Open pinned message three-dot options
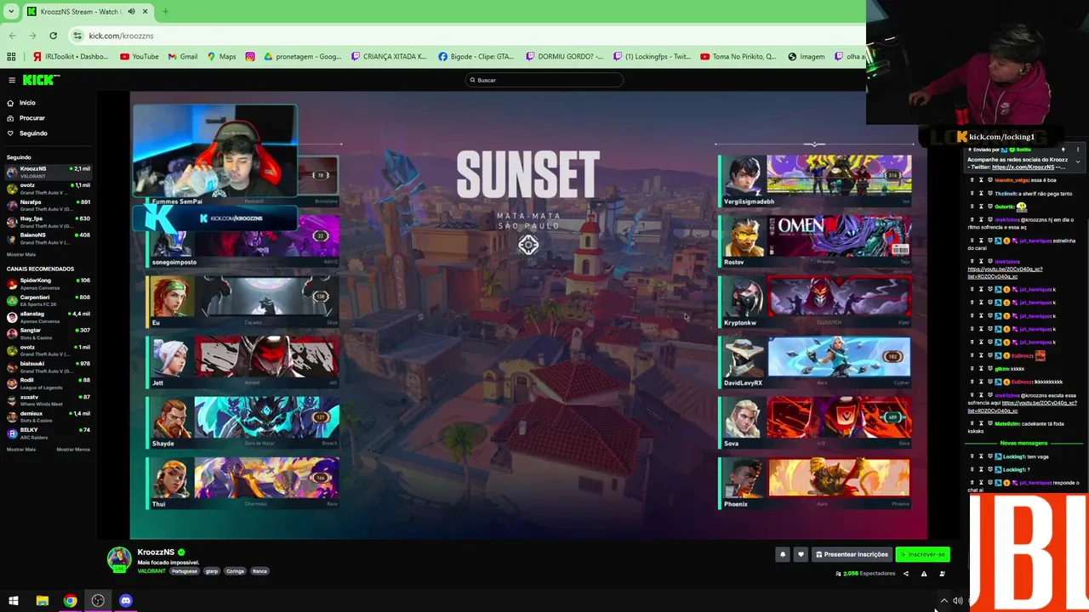Image resolution: width=1089 pixels, height=612 pixels. pyautogui.click(x=1078, y=150)
